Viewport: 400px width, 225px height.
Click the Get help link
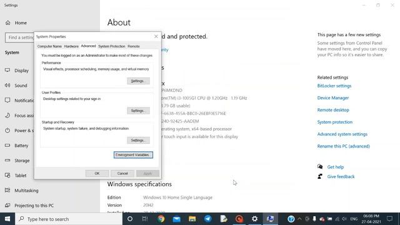coord(336,167)
